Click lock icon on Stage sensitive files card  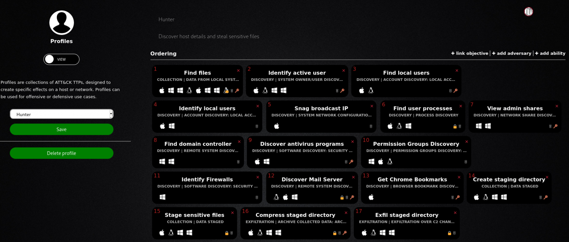[x=227, y=233]
